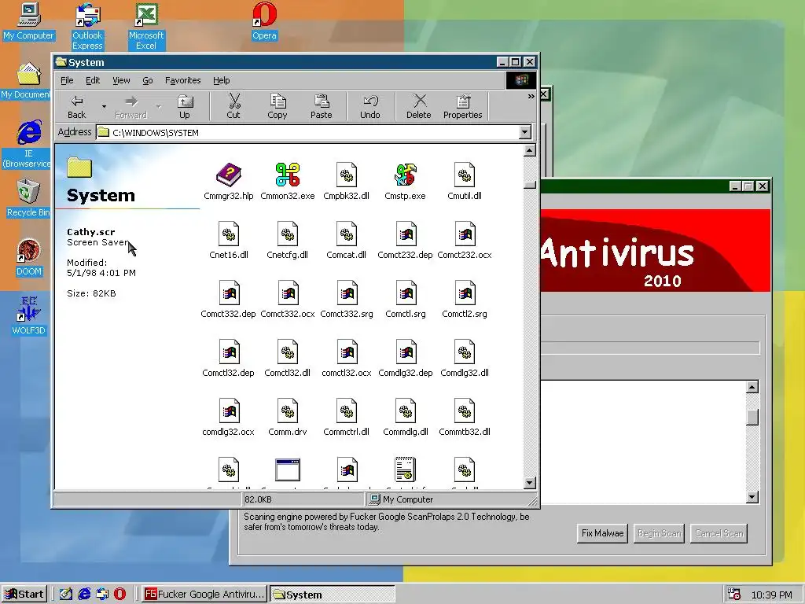Screen dimensions: 805x604
Task: Select the Cmstp.exe file icon
Action: pos(405,182)
